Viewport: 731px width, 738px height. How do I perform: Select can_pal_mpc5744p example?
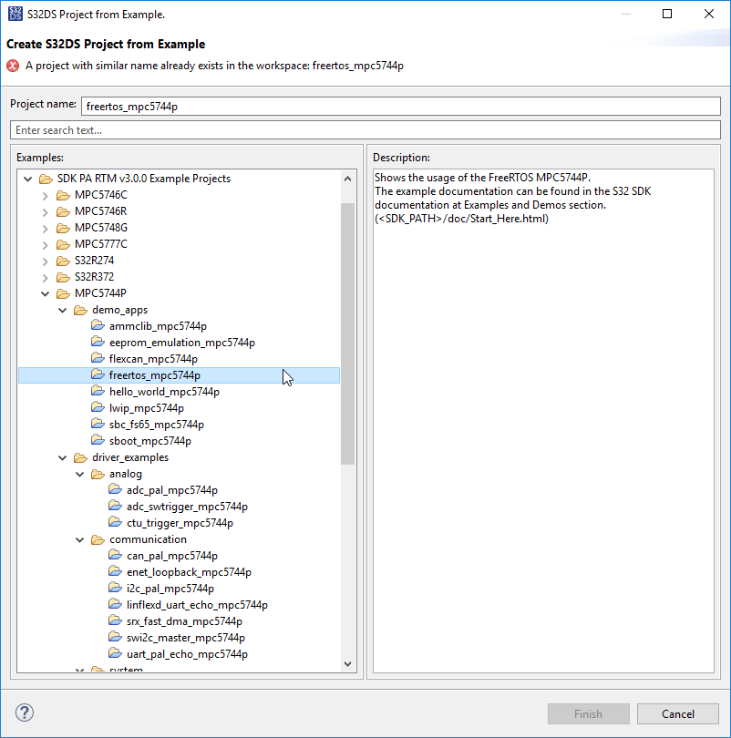[x=171, y=556]
